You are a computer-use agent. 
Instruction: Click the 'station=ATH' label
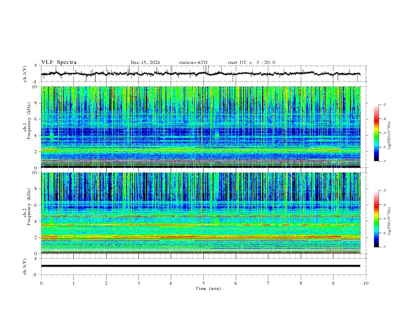(193, 62)
